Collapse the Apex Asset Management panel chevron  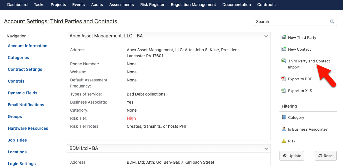266,36
